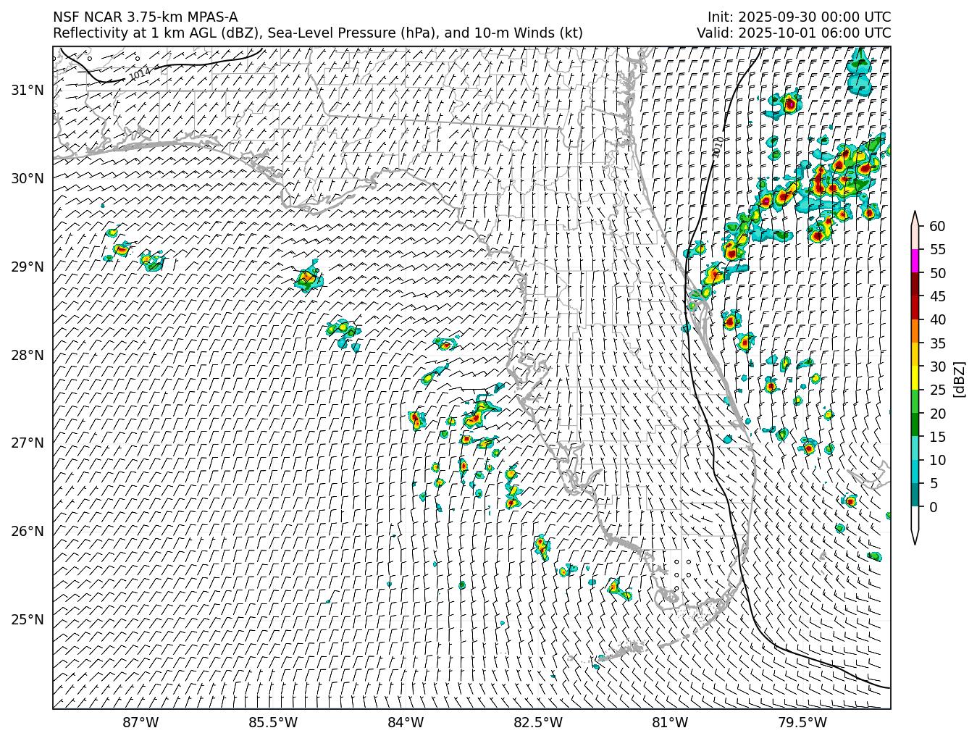Click the NSF NCAR 3.75-km MPAS-A title
This screenshot has height=741, width=977.
point(145,17)
